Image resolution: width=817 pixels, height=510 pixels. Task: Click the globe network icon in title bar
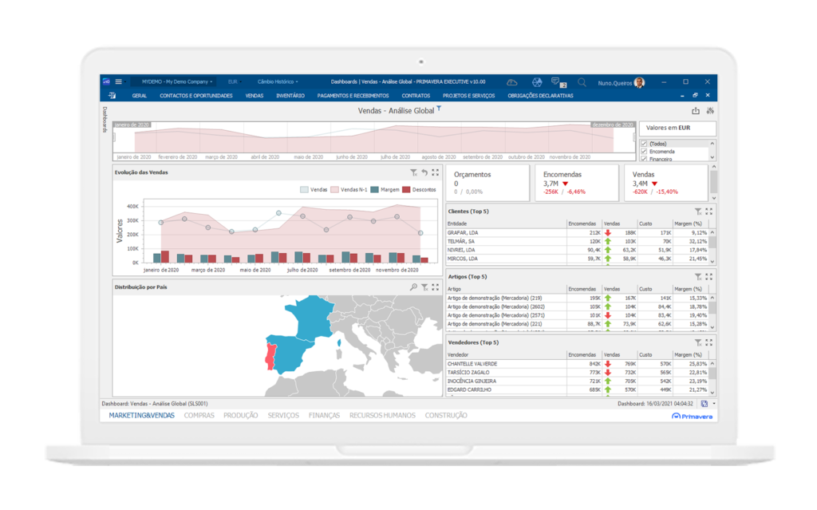pos(537,82)
